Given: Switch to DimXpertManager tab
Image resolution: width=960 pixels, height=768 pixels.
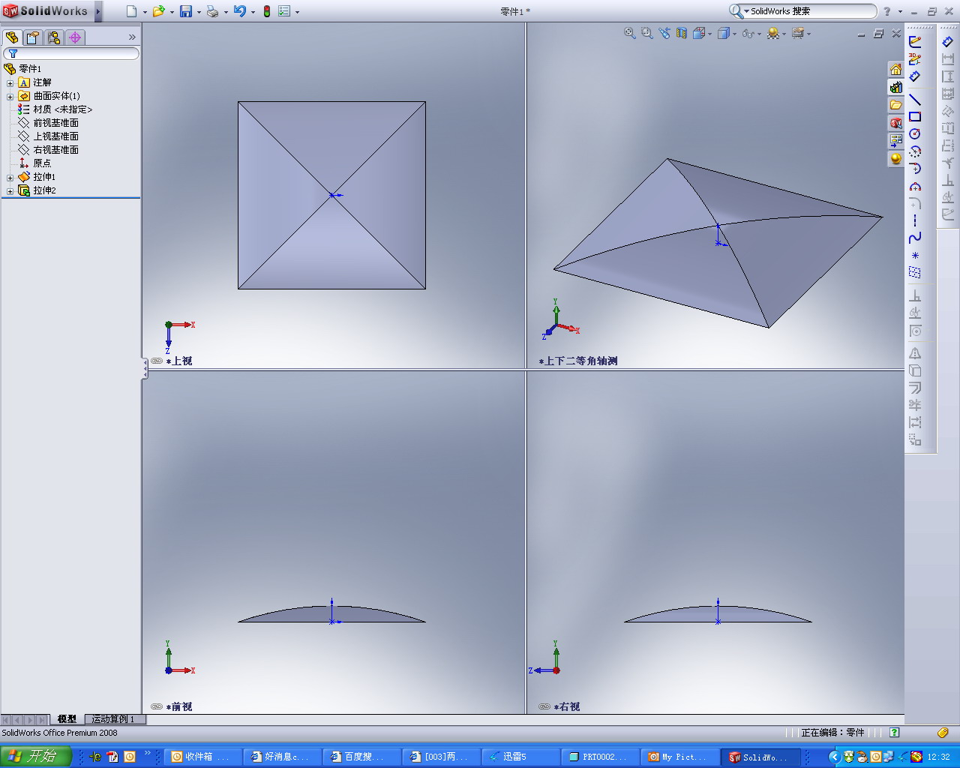Looking at the screenshot, I should (x=75, y=37).
